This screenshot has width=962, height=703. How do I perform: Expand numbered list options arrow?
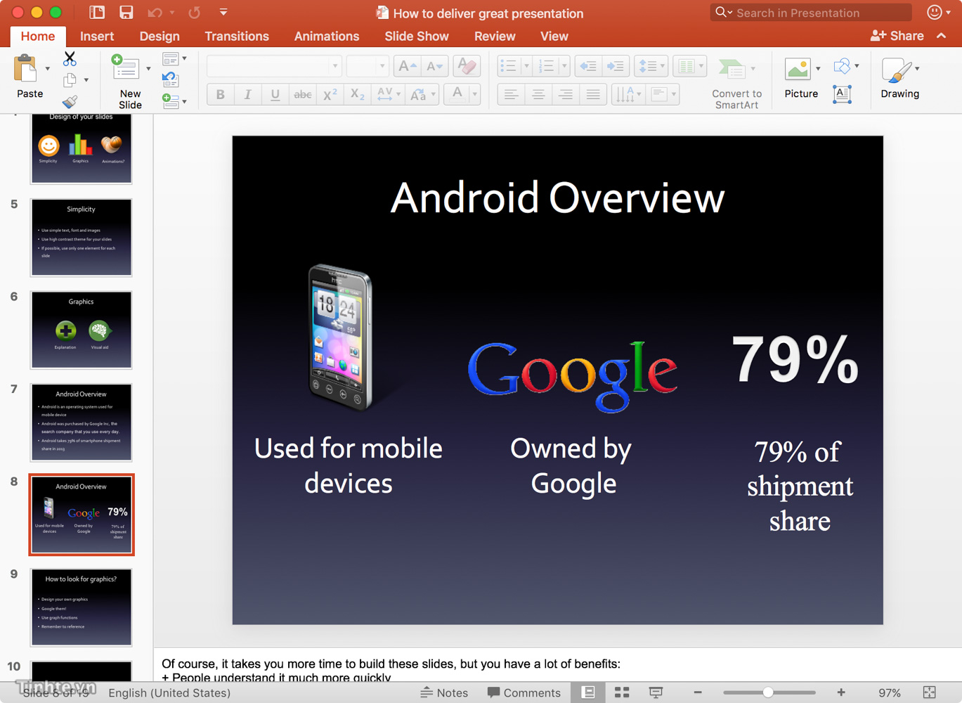click(564, 67)
